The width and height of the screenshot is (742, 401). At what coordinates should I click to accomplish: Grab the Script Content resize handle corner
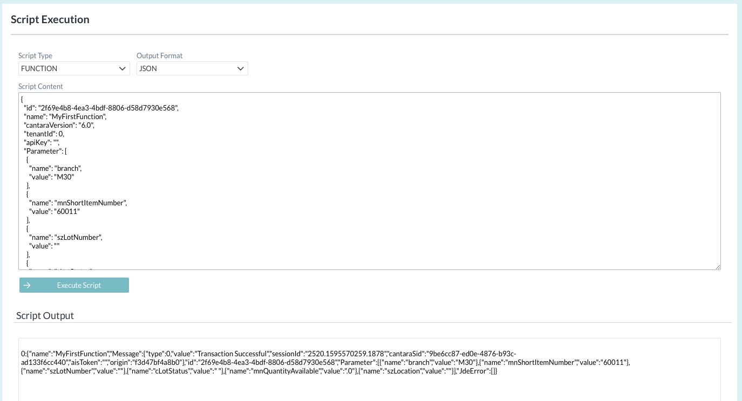coord(718,266)
